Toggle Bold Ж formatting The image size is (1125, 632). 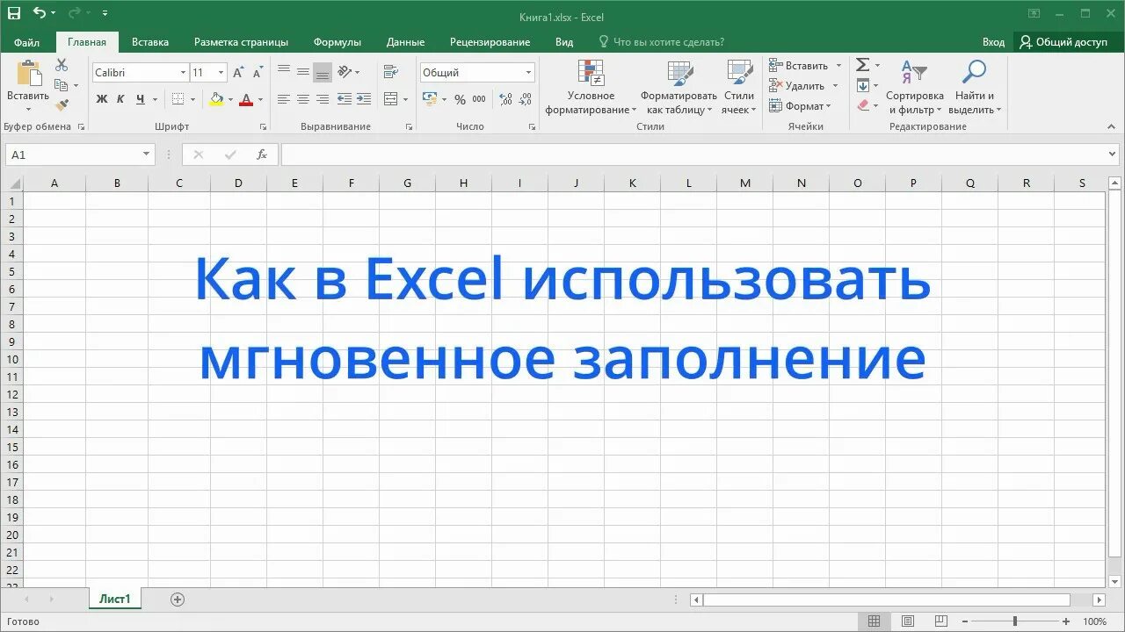(x=102, y=99)
